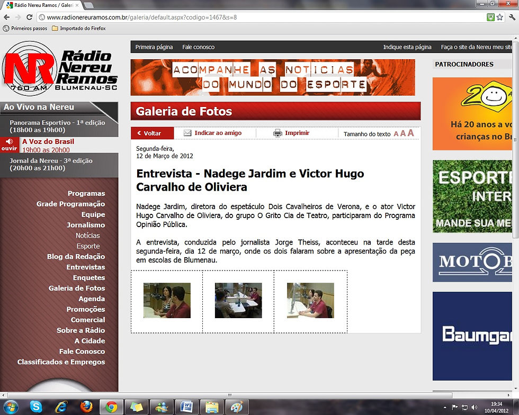The image size is (519, 415).
Task: Open Paint from the taskbar
Action: coord(237,407)
